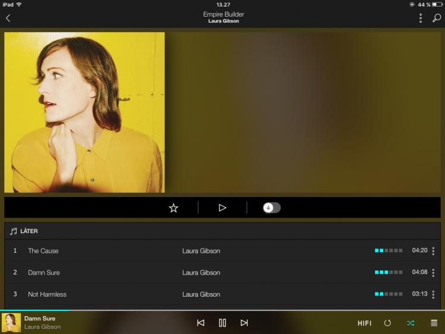Open search with the magnifier icon

[437, 18]
